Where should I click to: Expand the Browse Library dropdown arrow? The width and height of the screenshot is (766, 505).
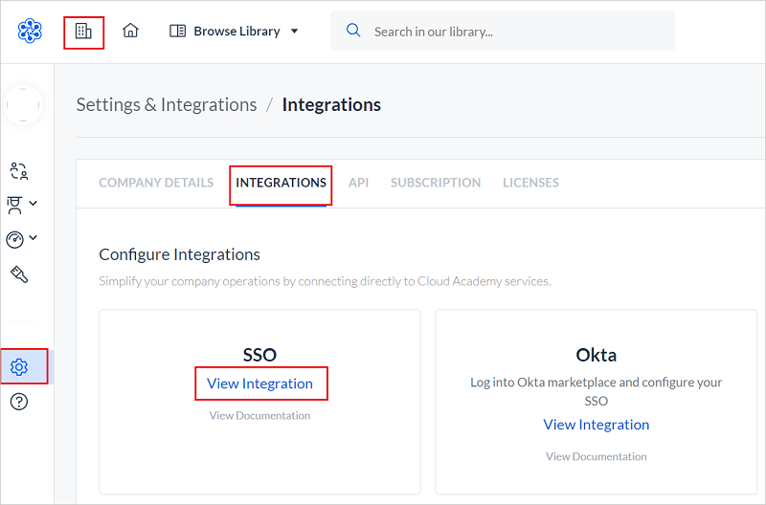click(295, 32)
